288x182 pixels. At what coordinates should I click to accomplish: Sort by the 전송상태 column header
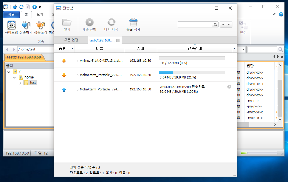point(195,48)
